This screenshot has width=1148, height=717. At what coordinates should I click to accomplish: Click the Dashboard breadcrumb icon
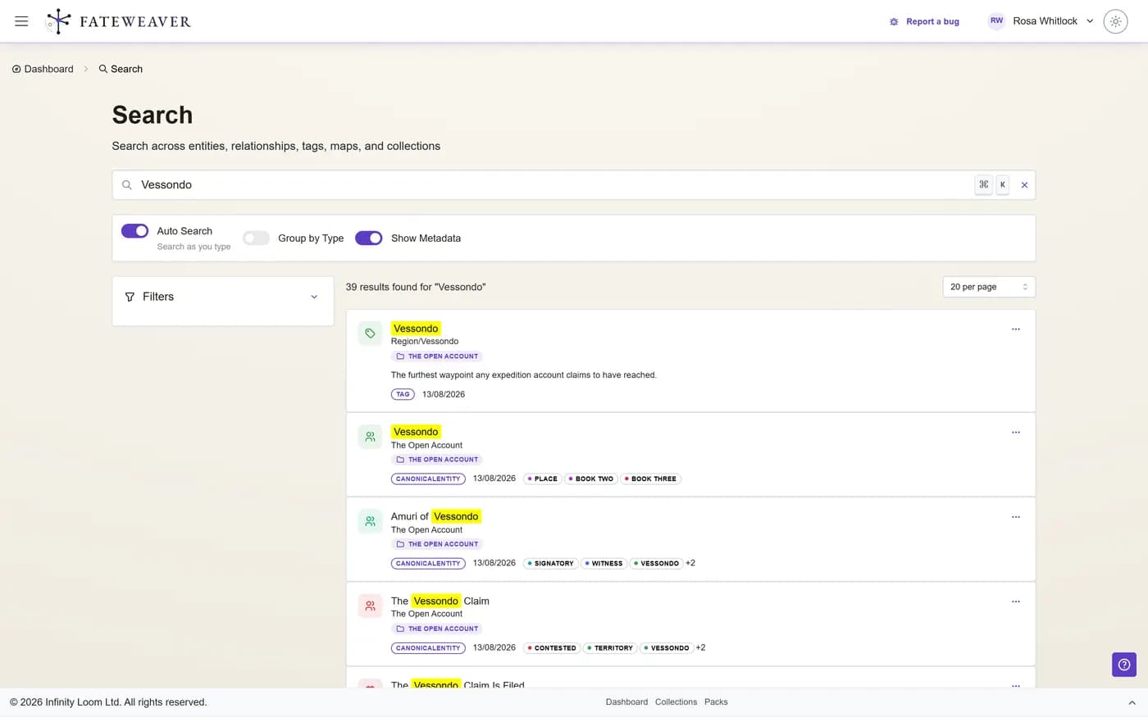[x=16, y=69]
